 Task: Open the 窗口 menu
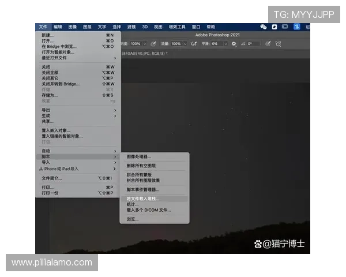(x=196, y=27)
